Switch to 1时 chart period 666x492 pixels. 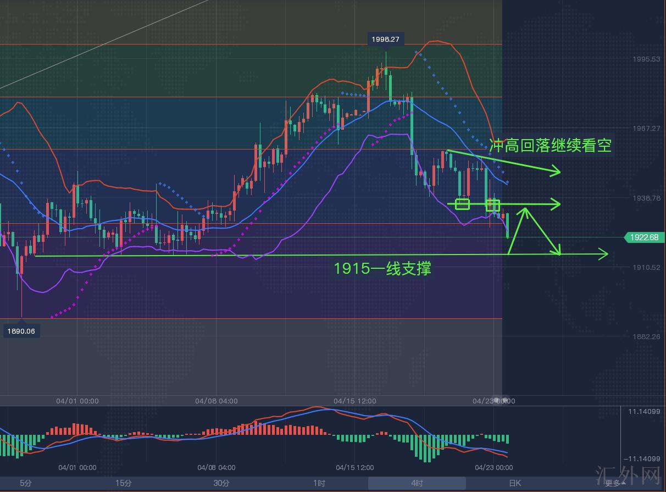(319, 483)
